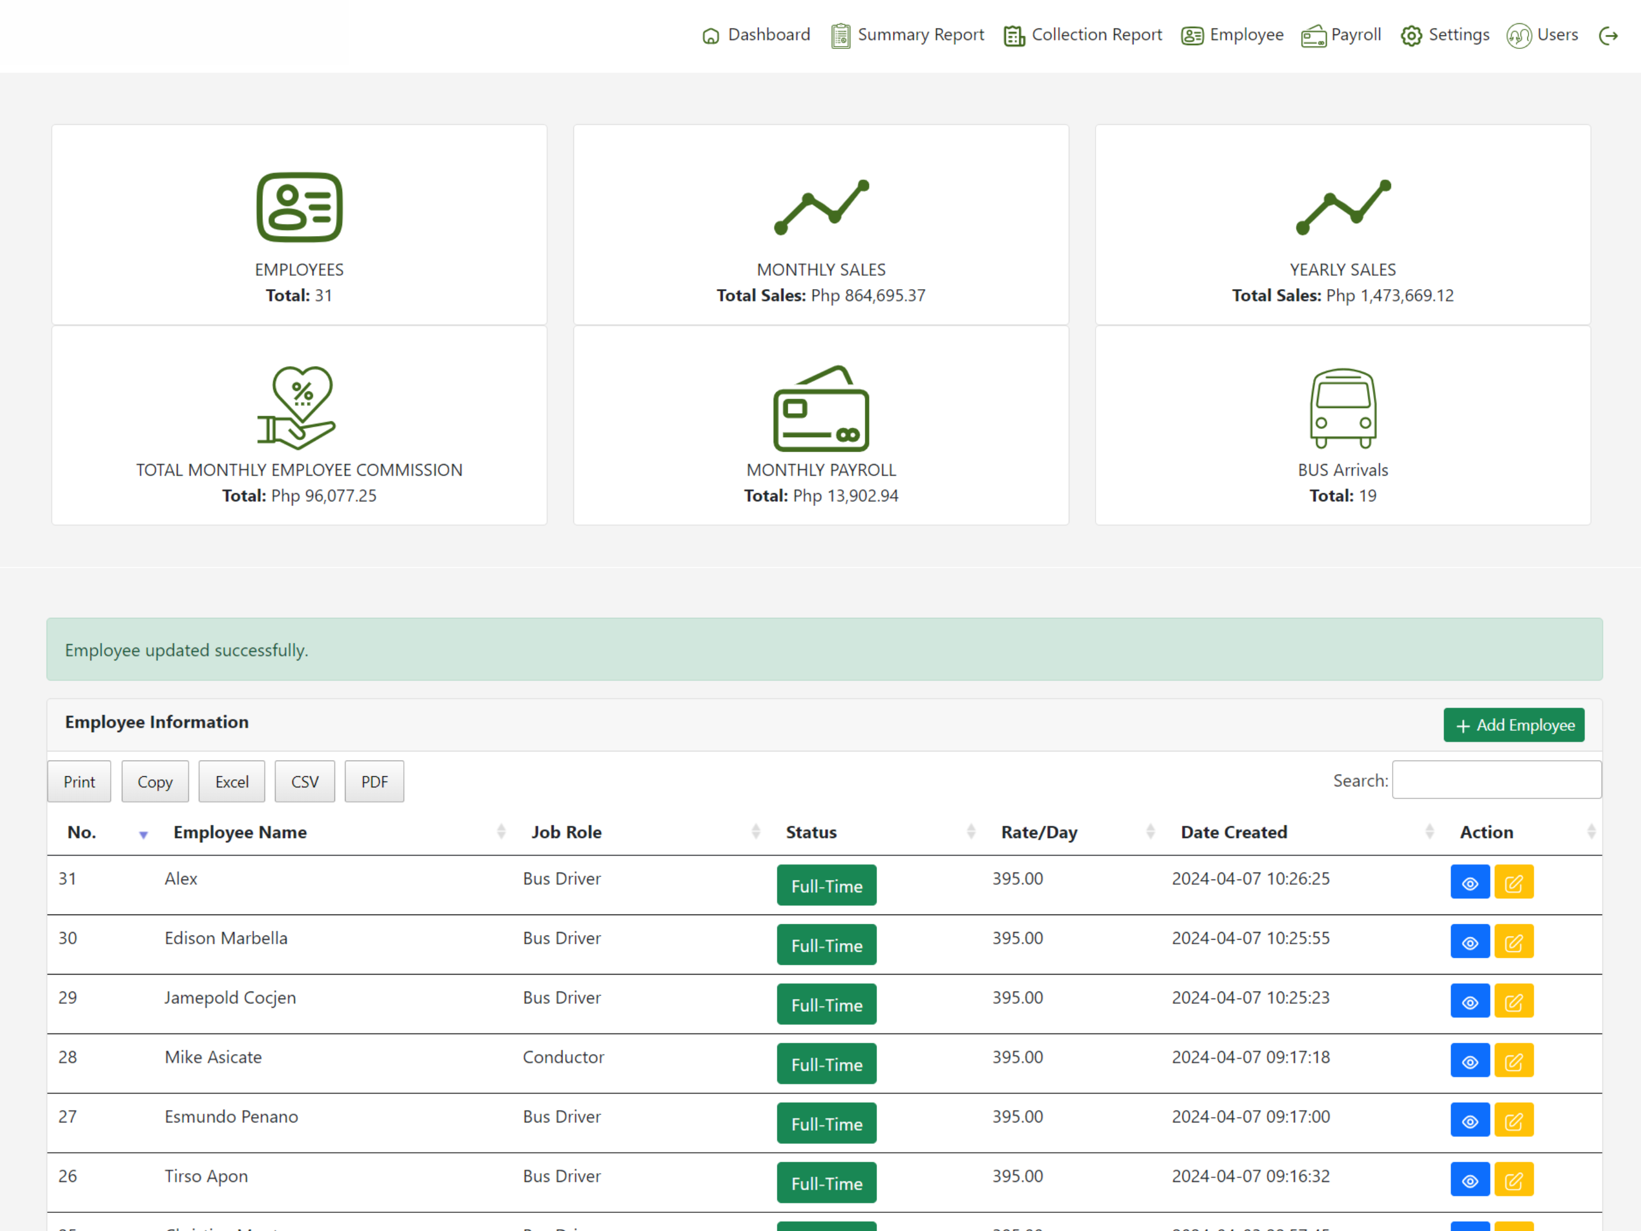Open the Dashboard nav item

click(x=755, y=35)
